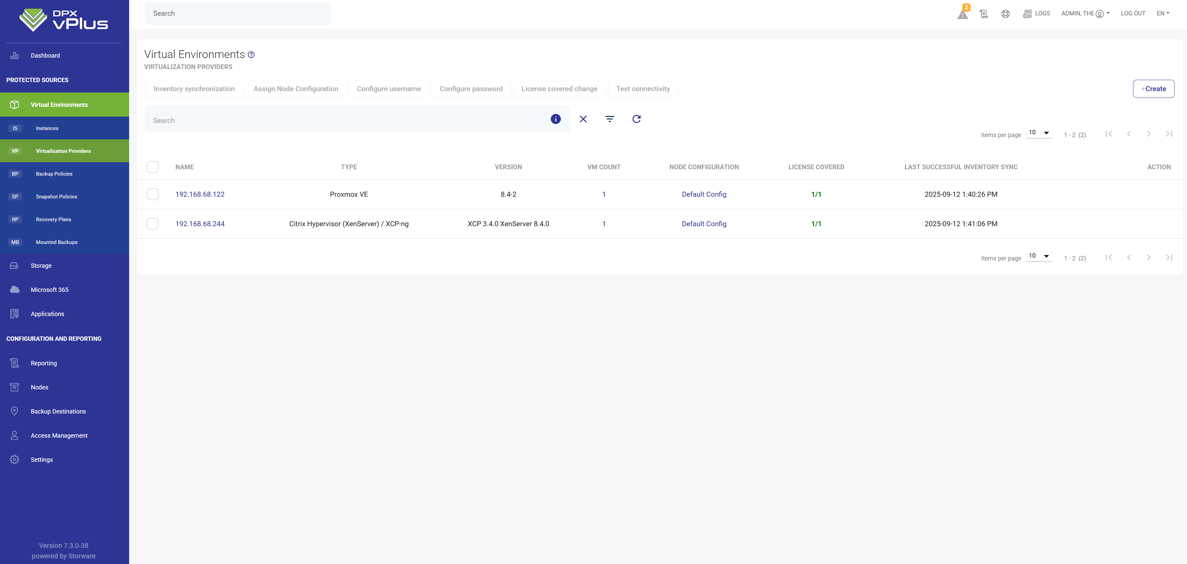The height and width of the screenshot is (564, 1187).
Task: Toggle the select-all checkbox in table header
Action: [153, 167]
